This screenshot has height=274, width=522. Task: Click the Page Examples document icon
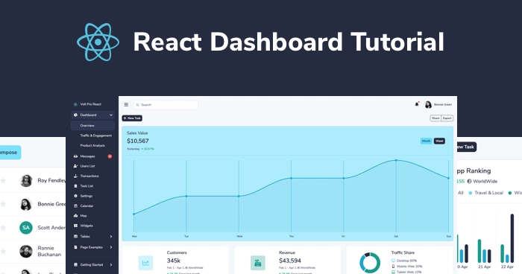coord(75,247)
